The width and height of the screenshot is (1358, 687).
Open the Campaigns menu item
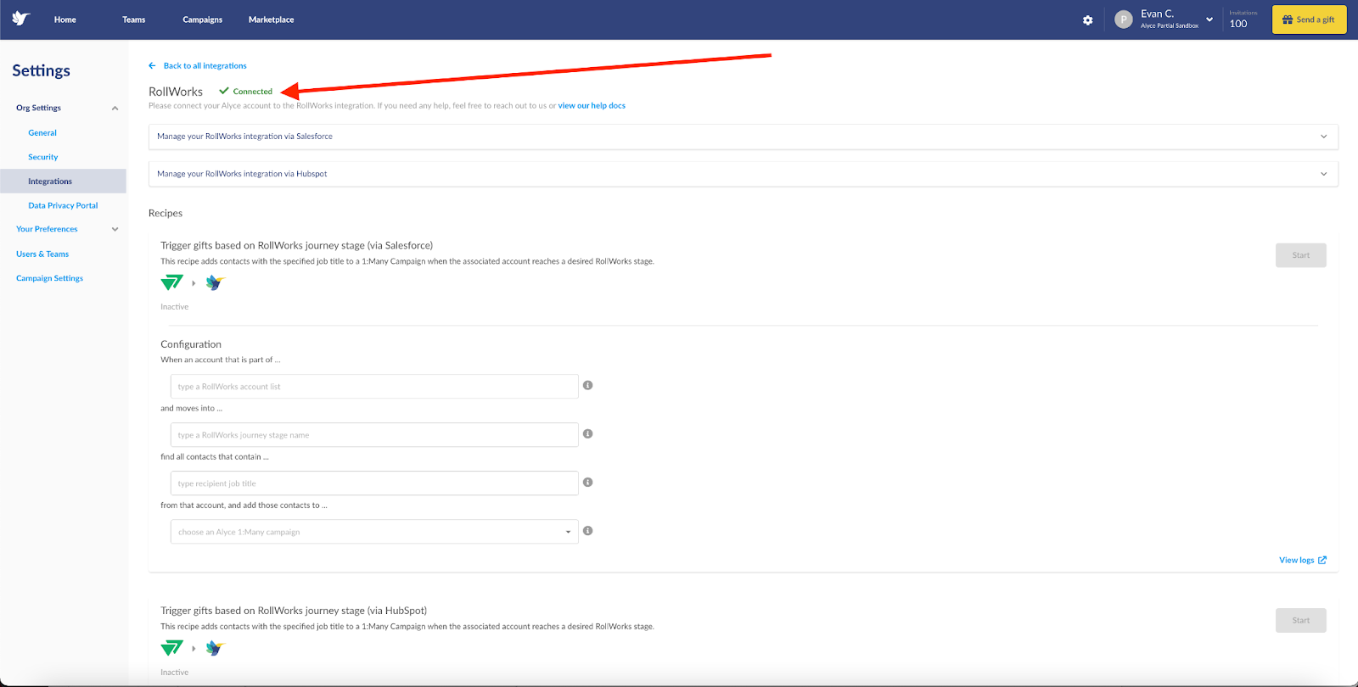pos(203,20)
